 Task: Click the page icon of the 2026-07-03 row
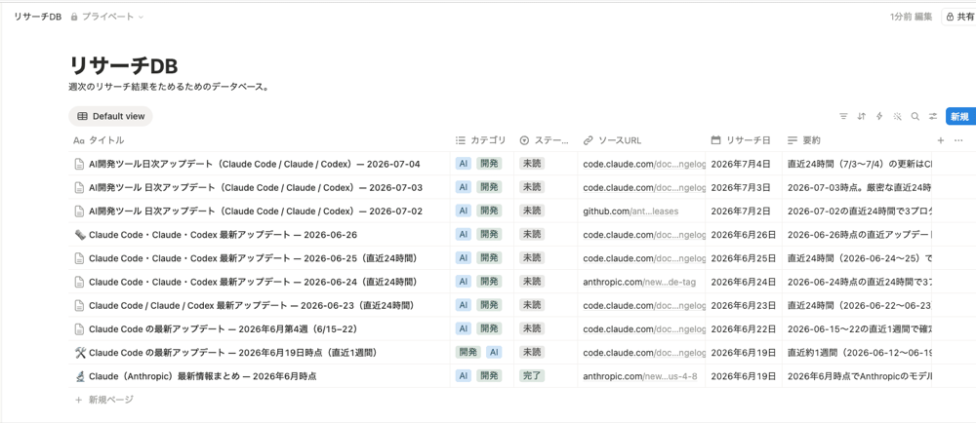coord(79,187)
